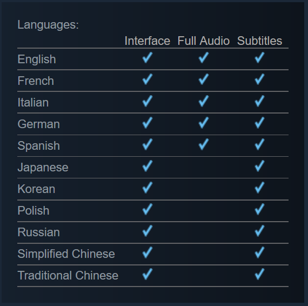The image size is (308, 306).
Task: Click the Simplified Chinese Subtitles checkmark
Action: click(259, 252)
